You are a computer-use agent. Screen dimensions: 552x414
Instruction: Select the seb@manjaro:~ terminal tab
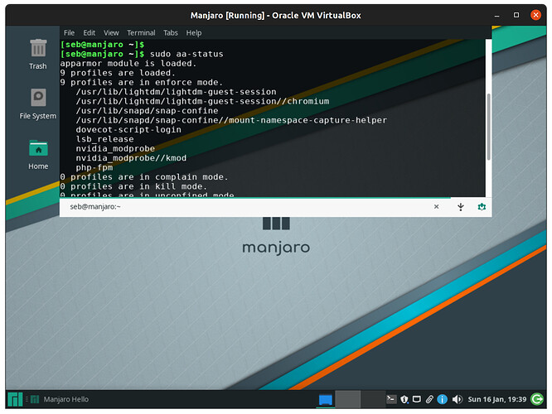[x=95, y=206]
